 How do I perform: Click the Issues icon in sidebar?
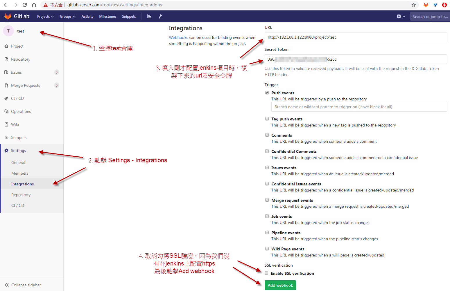(6, 72)
